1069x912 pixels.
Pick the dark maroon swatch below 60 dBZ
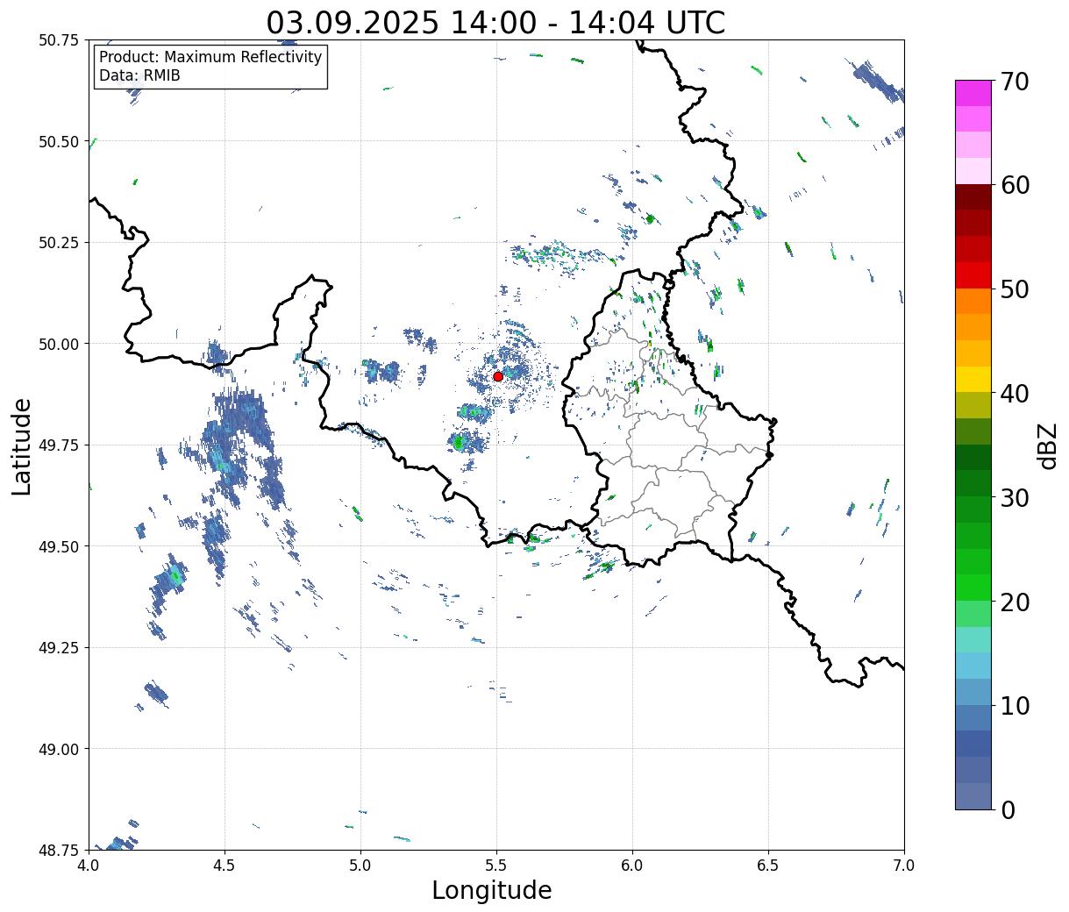973,197
